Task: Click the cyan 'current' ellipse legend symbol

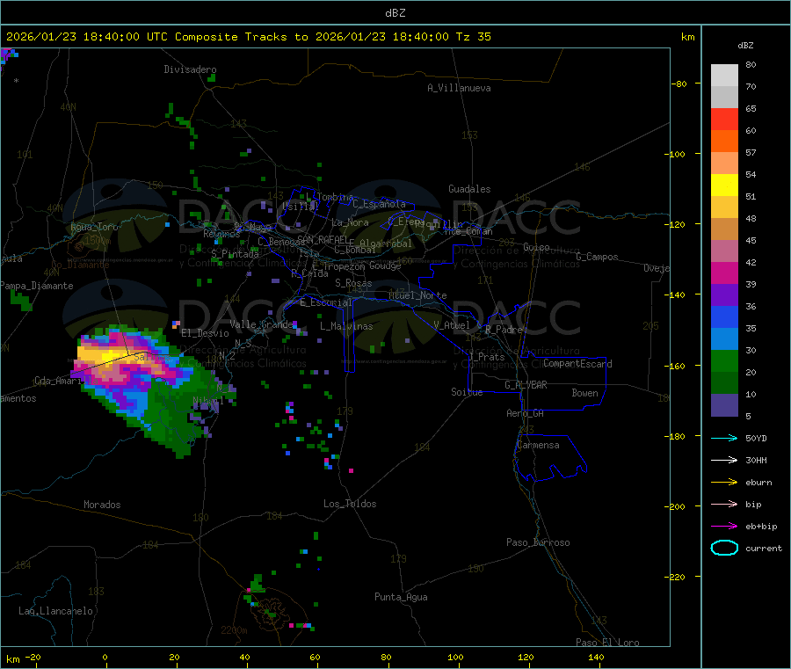Action: [724, 548]
